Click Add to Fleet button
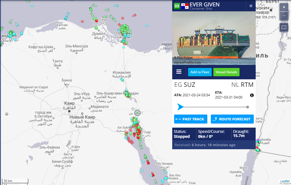 point(200,72)
